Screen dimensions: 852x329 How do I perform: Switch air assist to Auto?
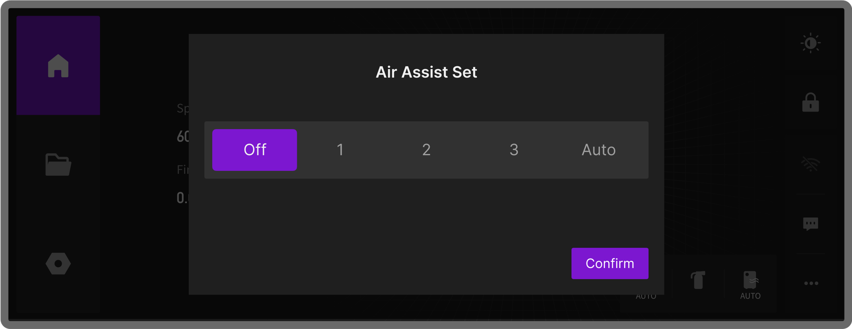598,150
